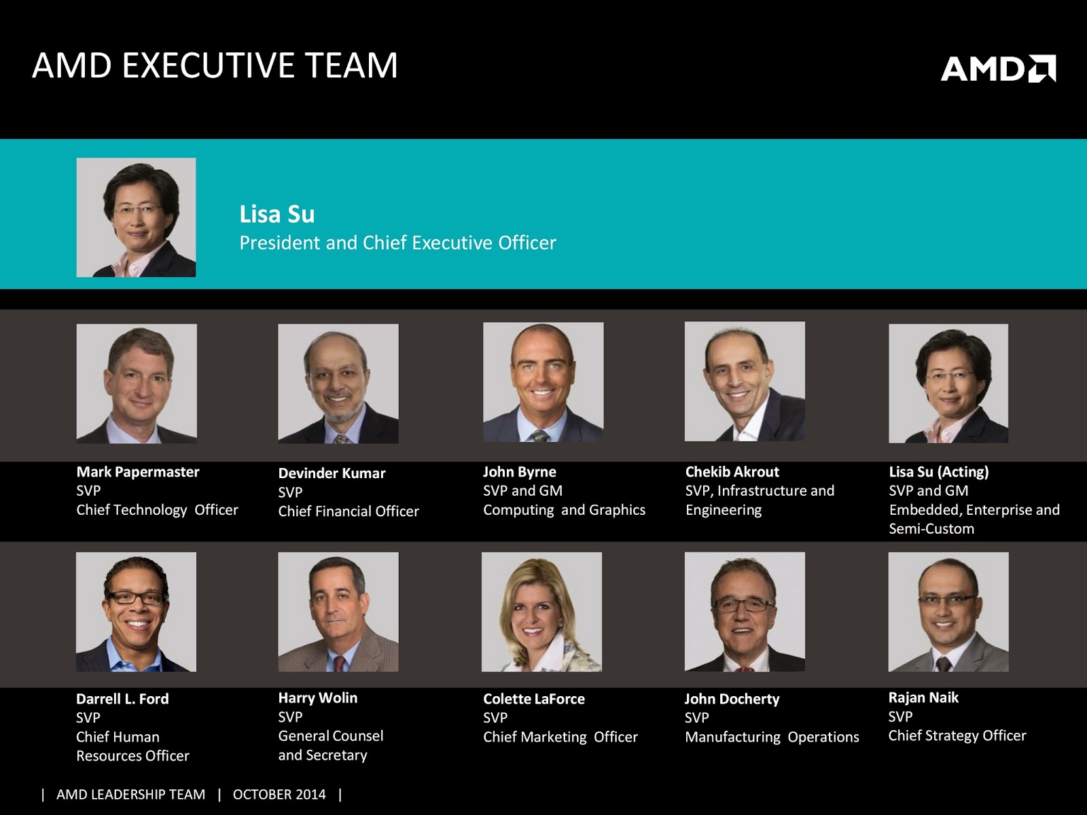This screenshot has width=1087, height=815.
Task: Select the photo above Chekib Akrout's caption
Action: pyautogui.click(x=745, y=382)
